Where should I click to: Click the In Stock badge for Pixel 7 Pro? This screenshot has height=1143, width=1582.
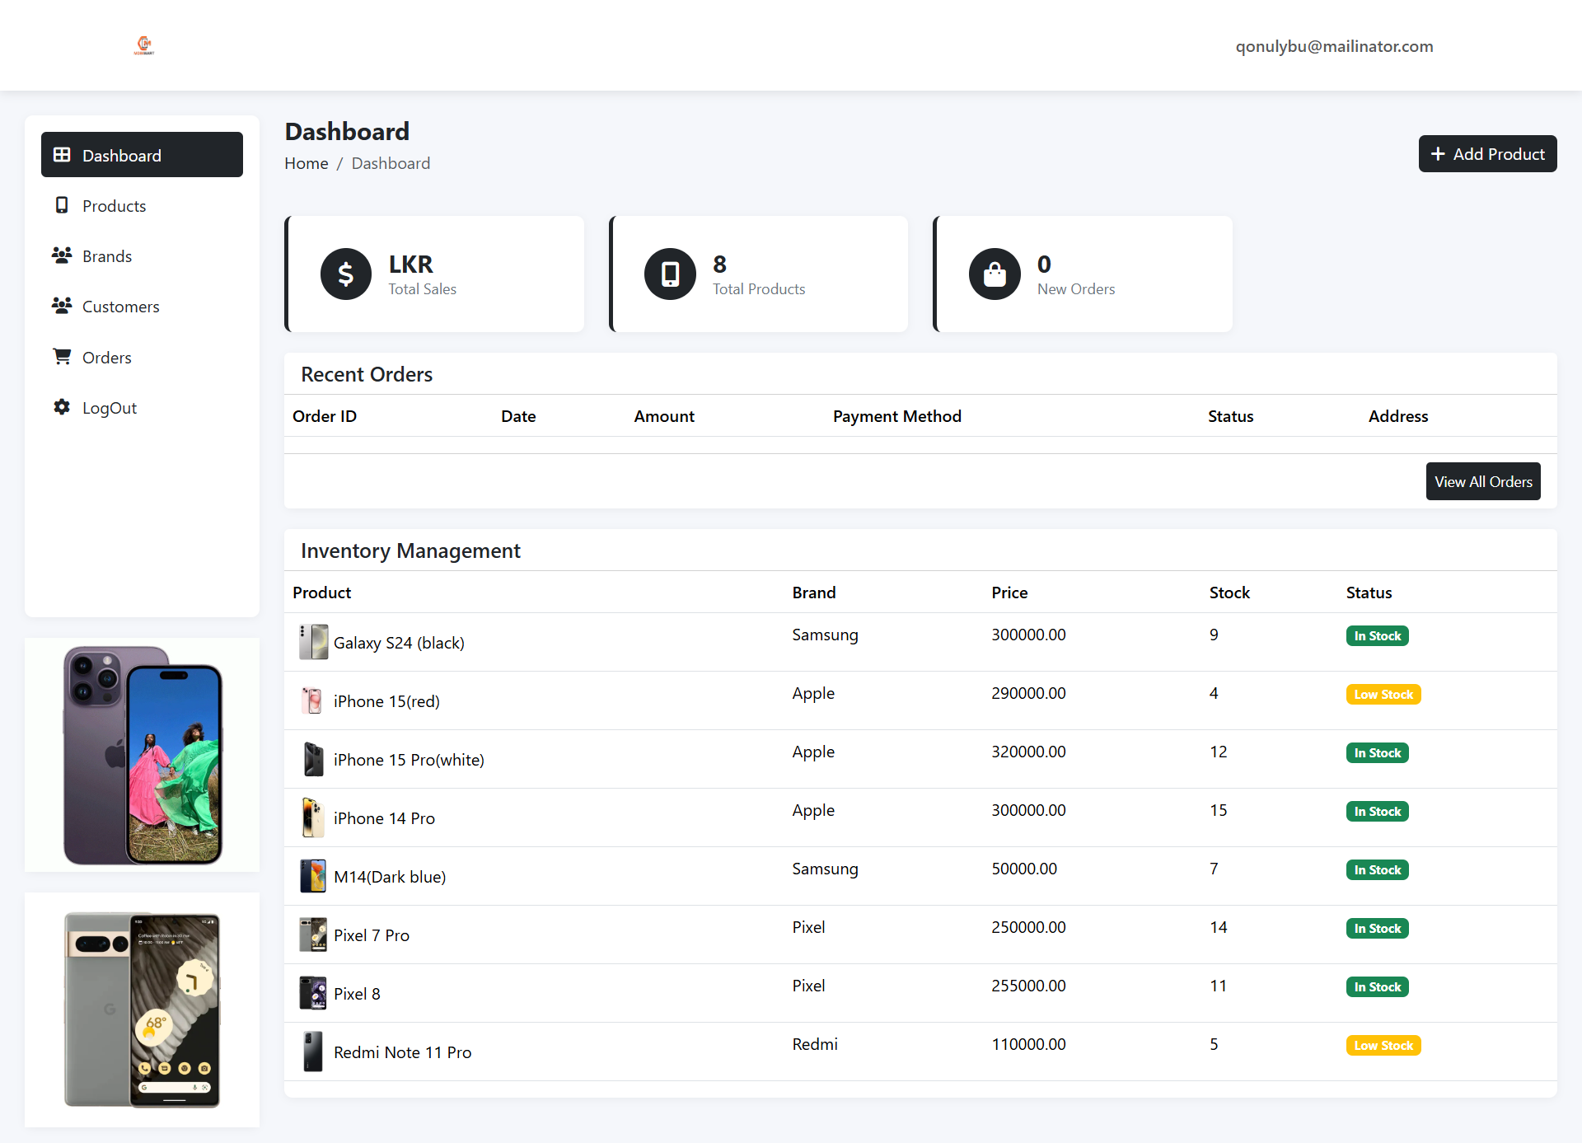pyautogui.click(x=1378, y=928)
